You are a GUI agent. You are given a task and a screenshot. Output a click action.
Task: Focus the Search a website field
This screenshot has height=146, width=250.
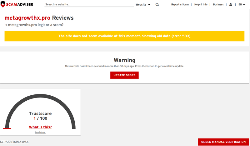pyautogui.click(x=89, y=4)
